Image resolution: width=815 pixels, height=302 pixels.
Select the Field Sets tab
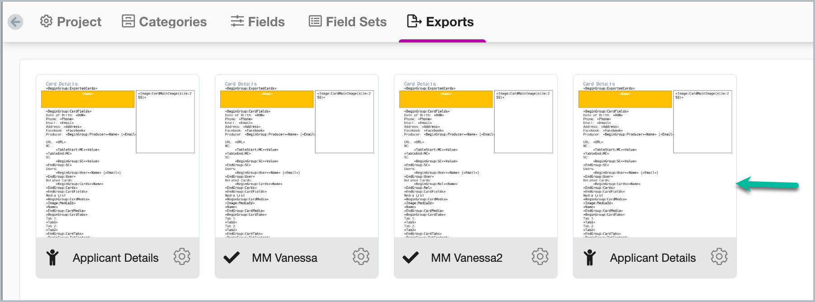[347, 22]
